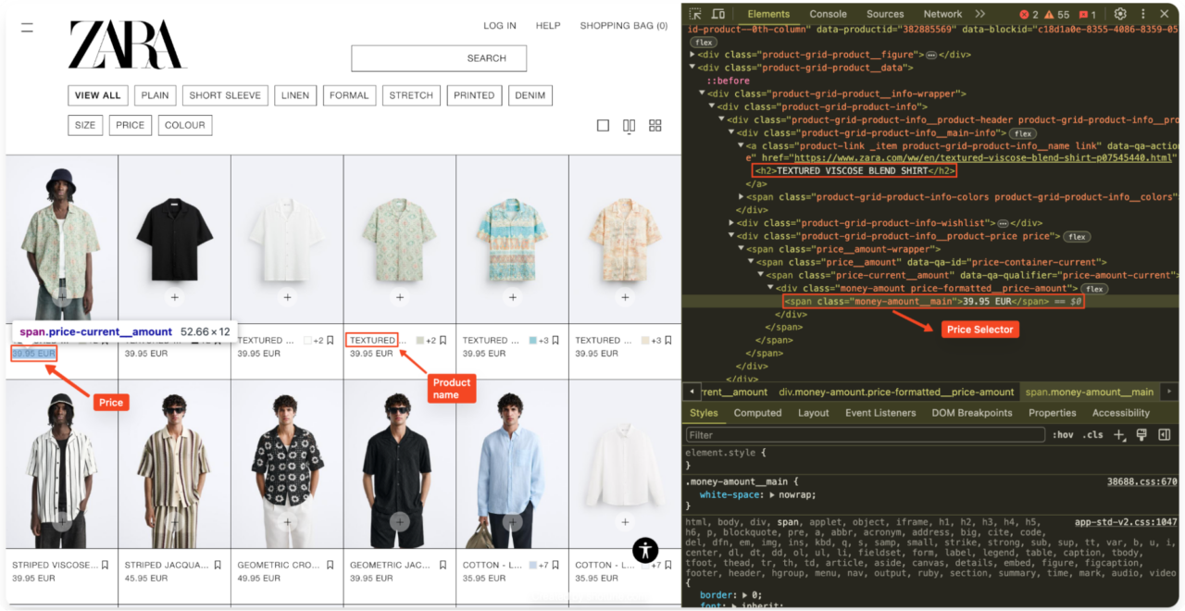1185x611 pixels.
Task: Open the DevTools three-dot customize menu
Action: click(x=1143, y=14)
